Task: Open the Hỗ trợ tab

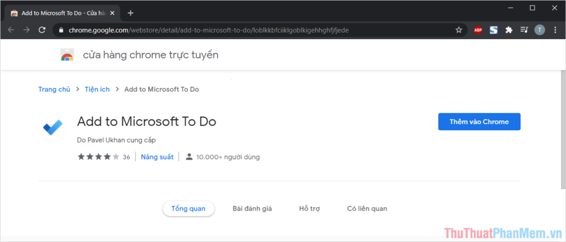Action: (310, 208)
